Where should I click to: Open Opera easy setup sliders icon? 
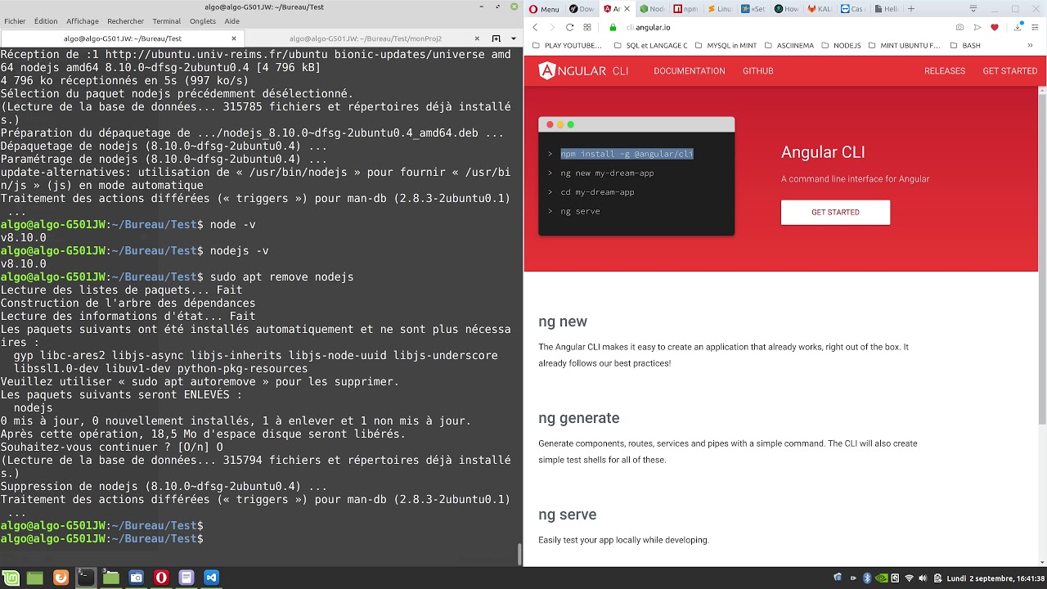click(x=1035, y=27)
